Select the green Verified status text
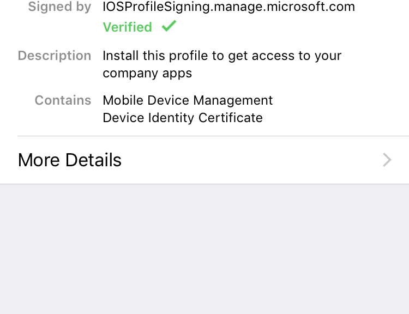This screenshot has height=314, width=409. coord(127,27)
